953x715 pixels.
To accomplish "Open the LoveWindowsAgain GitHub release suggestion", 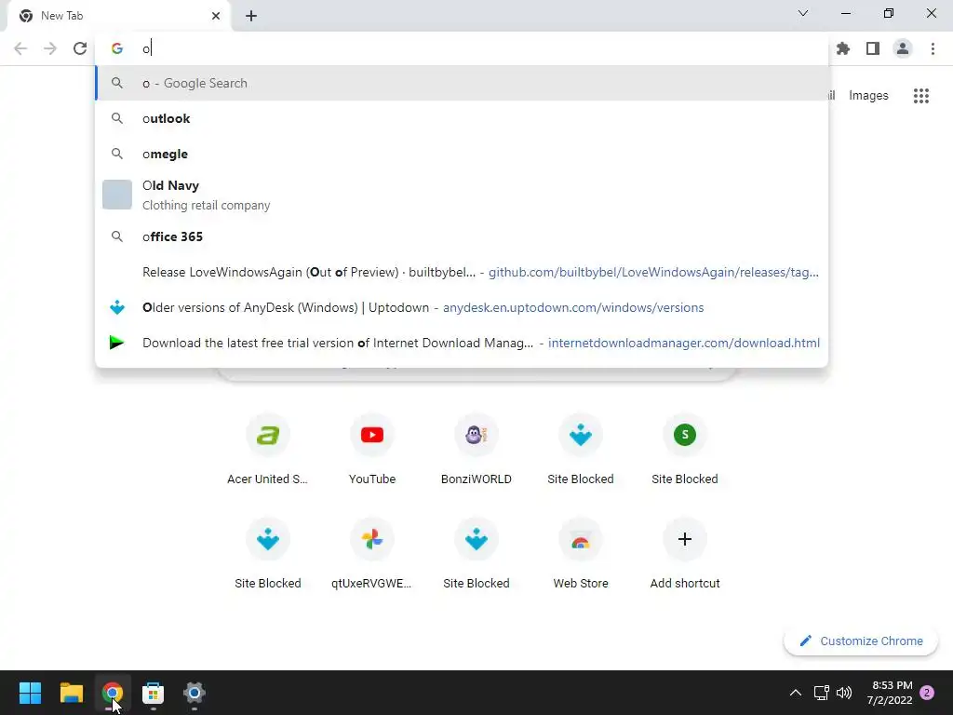I will (462, 273).
